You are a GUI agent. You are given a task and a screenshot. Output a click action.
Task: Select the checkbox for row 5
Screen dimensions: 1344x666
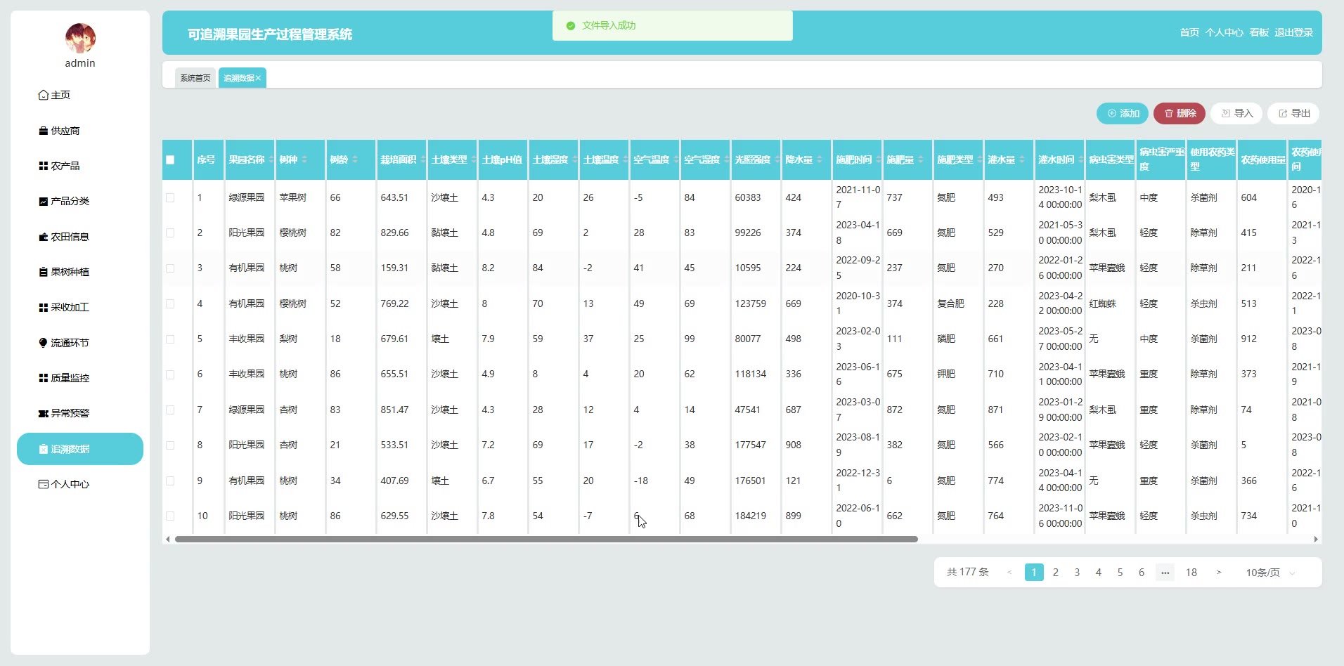pos(170,339)
